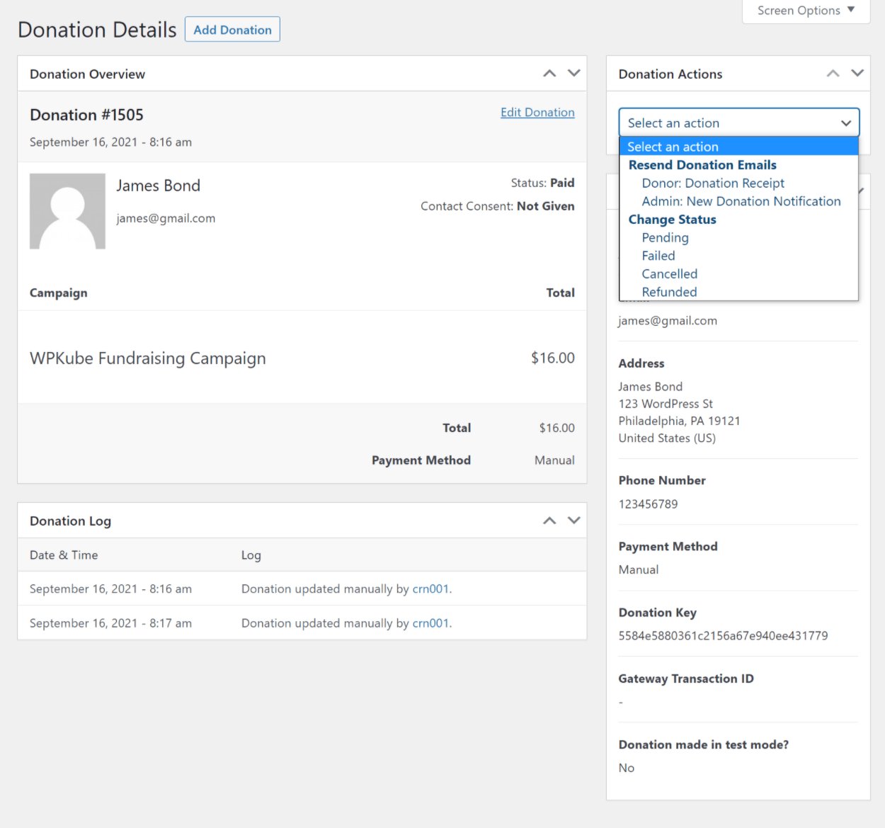The width and height of the screenshot is (885, 828).
Task: Click the Donation Overview panel title
Action: [87, 74]
